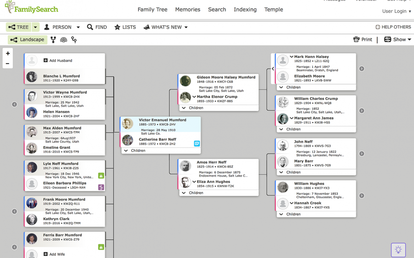Expand ancestors of Mark Hann Halsey with right chevron
Image resolution: width=414 pixels, height=258 pixels.
click(x=361, y=68)
